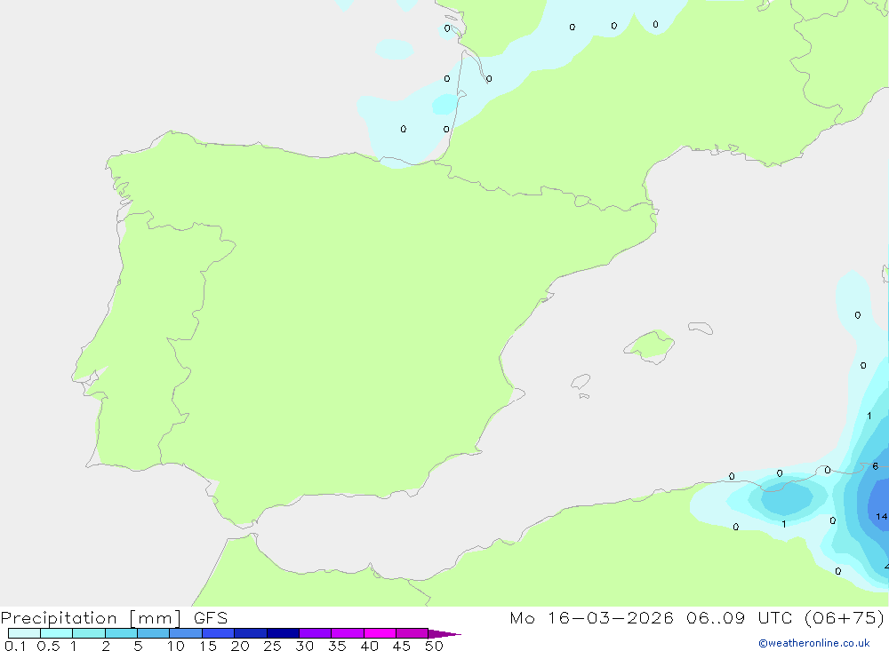Select the legend swatch between 5 and 10
889x651 pixels.
153,633
